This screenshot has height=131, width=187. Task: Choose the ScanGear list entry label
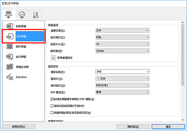coord(21,77)
